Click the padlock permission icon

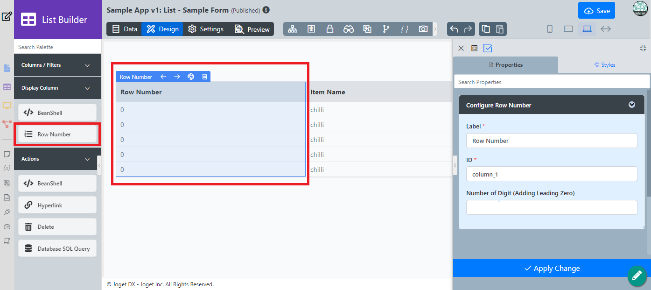click(330, 29)
